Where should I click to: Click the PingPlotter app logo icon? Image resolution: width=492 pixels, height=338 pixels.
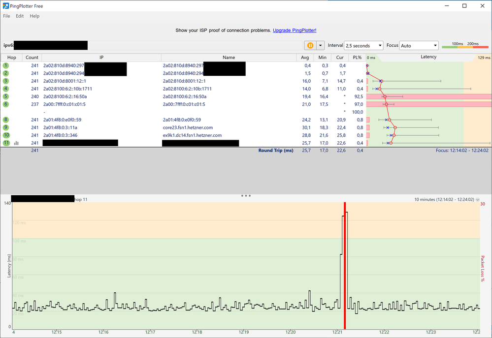point(5,6)
